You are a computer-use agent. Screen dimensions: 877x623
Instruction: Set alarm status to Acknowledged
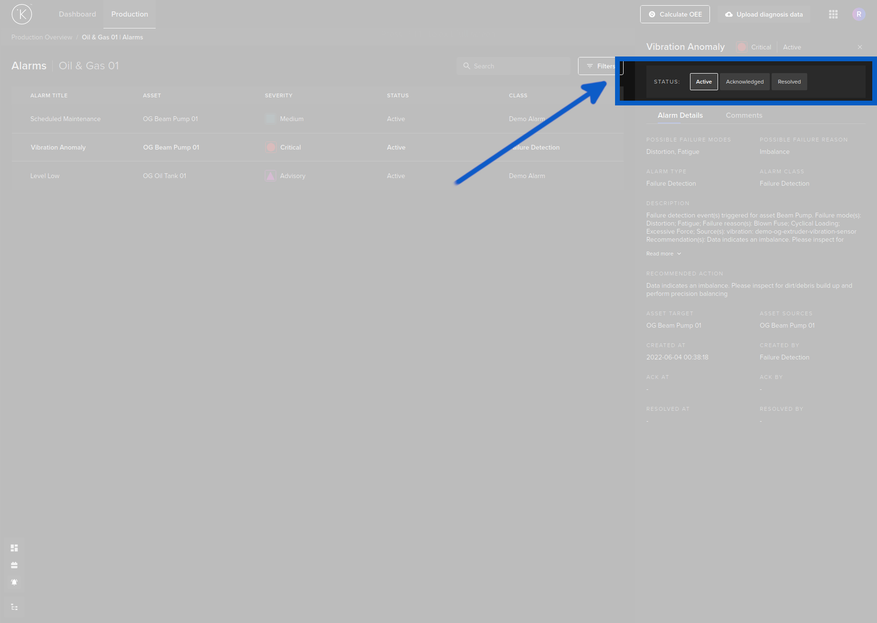(744, 81)
